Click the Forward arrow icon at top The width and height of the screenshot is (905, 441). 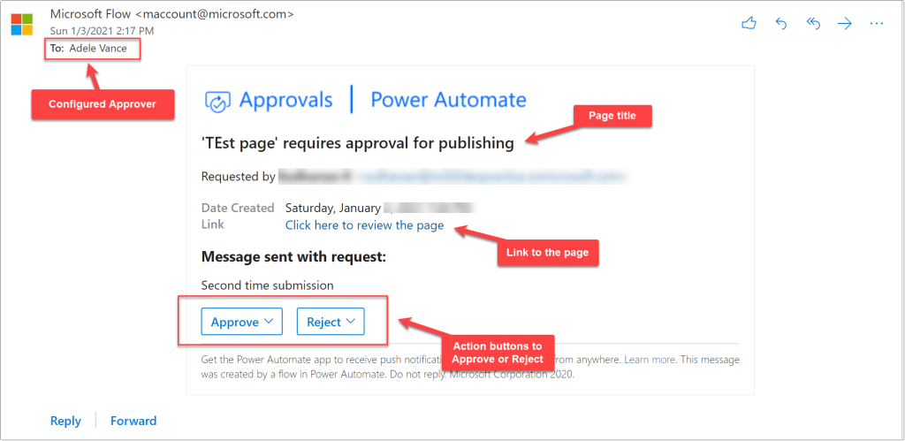click(x=845, y=24)
